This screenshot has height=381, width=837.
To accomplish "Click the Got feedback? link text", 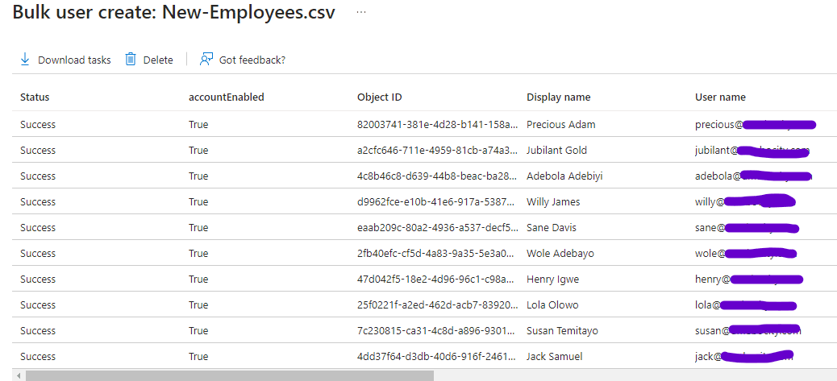I will coord(252,60).
